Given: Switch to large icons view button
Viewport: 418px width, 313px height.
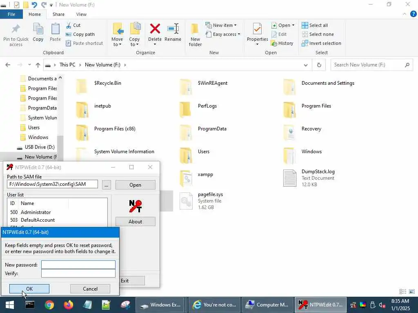Looking at the screenshot, I should click(x=412, y=292).
